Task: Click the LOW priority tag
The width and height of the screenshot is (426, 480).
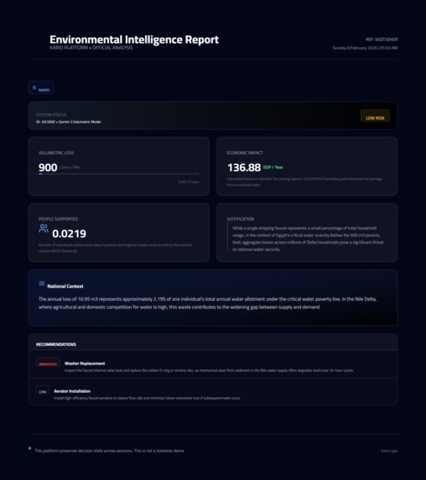Action: (x=43, y=390)
